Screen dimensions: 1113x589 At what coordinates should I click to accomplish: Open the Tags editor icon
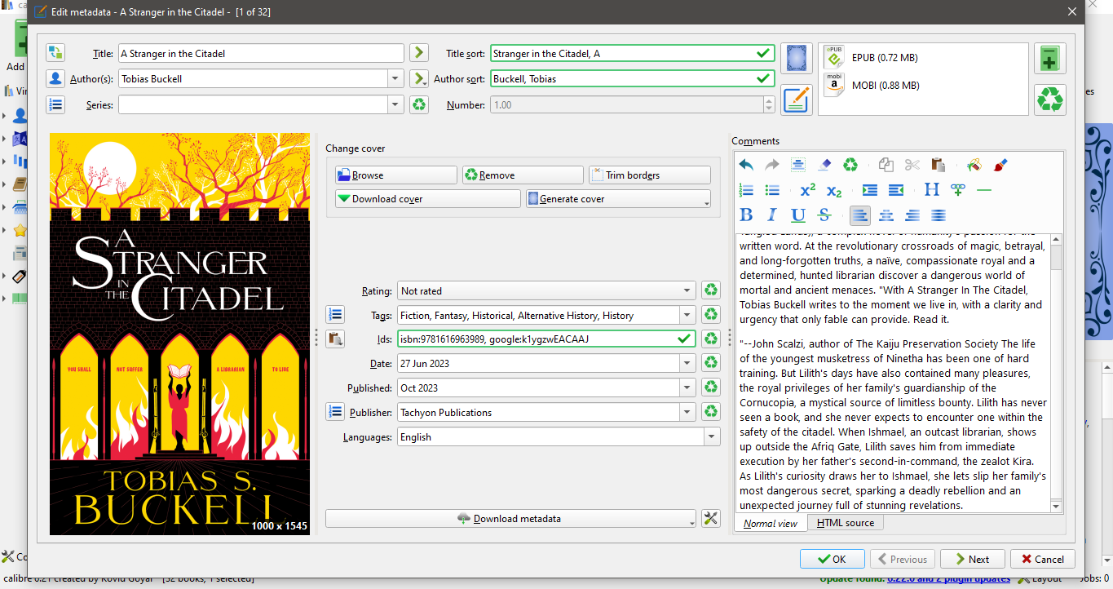coord(335,315)
